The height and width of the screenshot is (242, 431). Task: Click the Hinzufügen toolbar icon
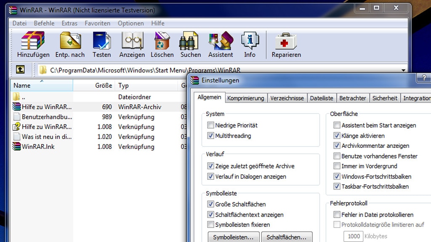click(33, 41)
